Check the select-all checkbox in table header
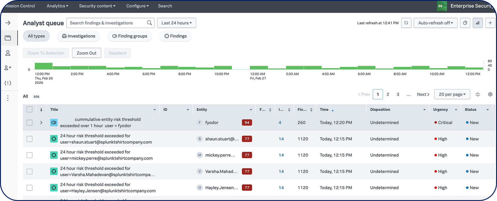 30,109
